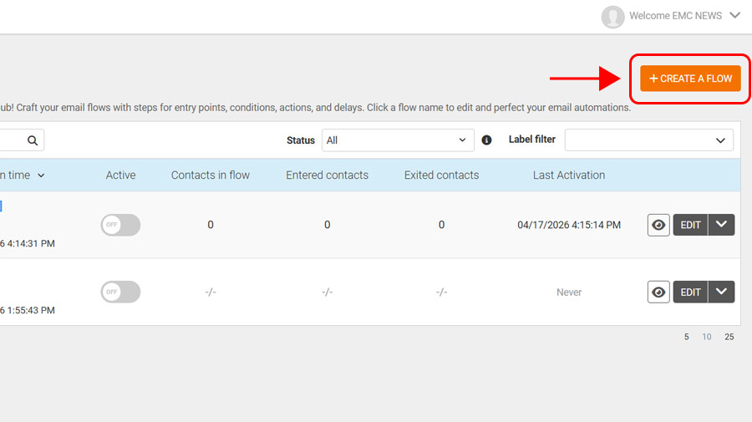Click the Create a Flow button

pyautogui.click(x=690, y=79)
